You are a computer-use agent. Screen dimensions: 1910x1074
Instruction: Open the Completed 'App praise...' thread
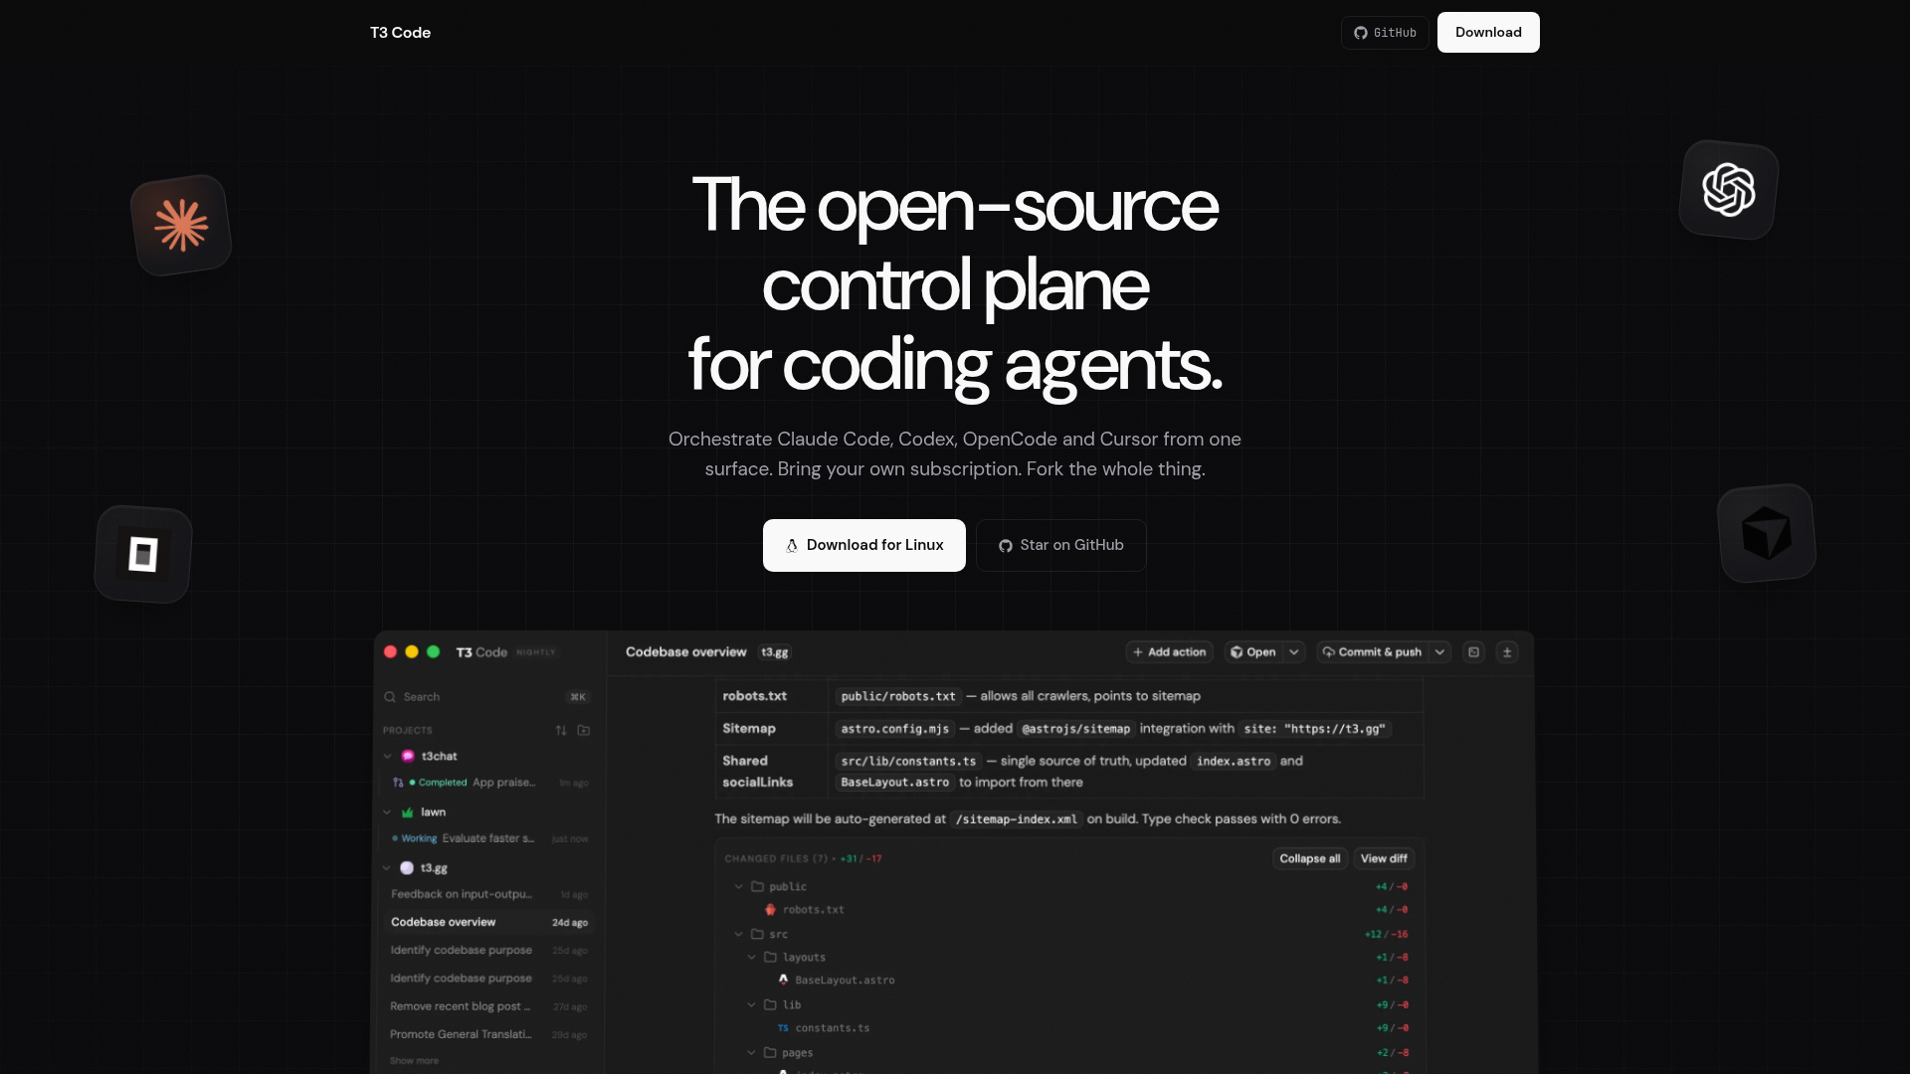488,783
